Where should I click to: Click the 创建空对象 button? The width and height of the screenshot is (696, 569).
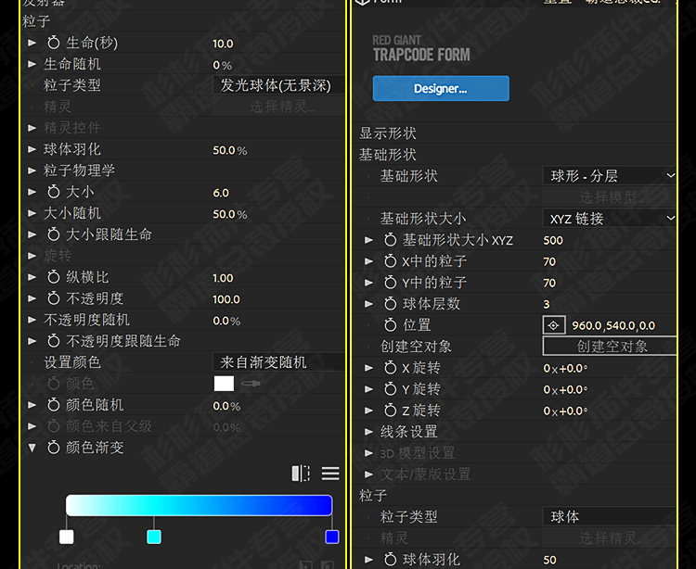coord(610,346)
